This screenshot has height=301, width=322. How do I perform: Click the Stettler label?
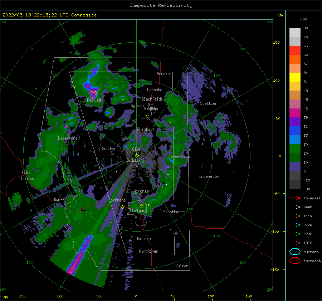(209, 103)
